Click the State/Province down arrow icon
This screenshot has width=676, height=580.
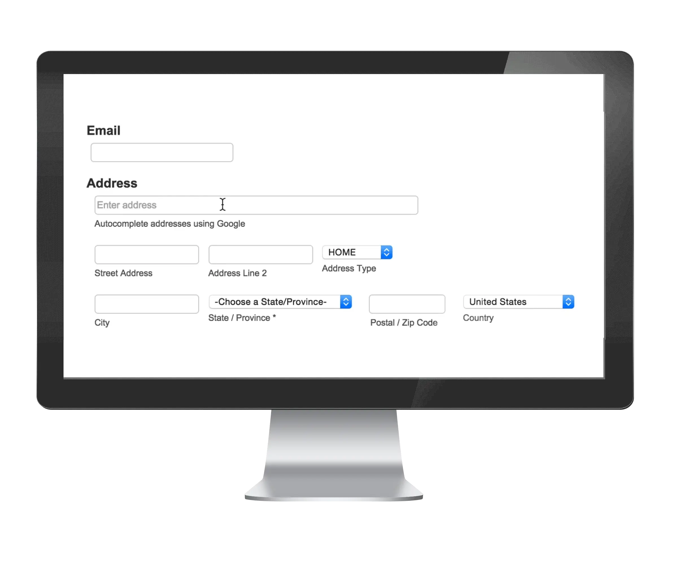pos(345,302)
